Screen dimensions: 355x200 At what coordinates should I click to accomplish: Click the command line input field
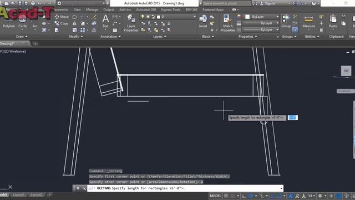[185, 188]
